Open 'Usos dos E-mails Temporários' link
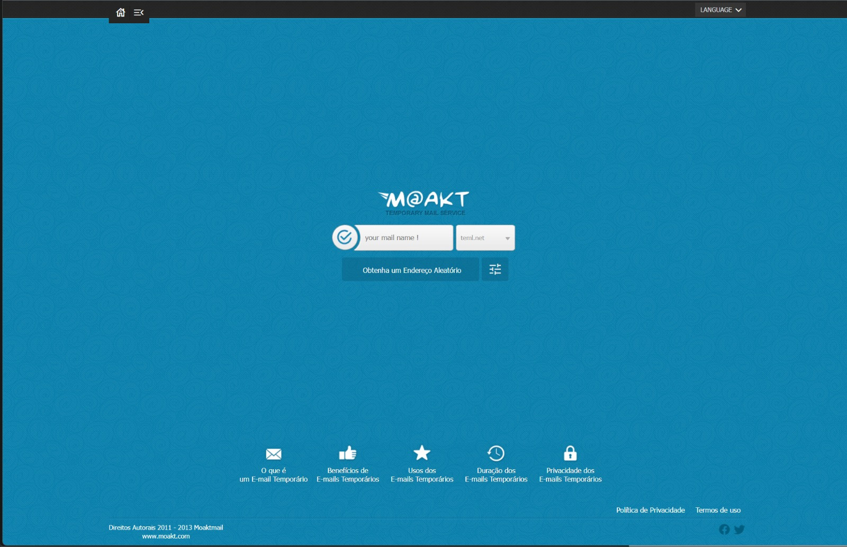Image resolution: width=847 pixels, height=547 pixels. [x=422, y=475]
